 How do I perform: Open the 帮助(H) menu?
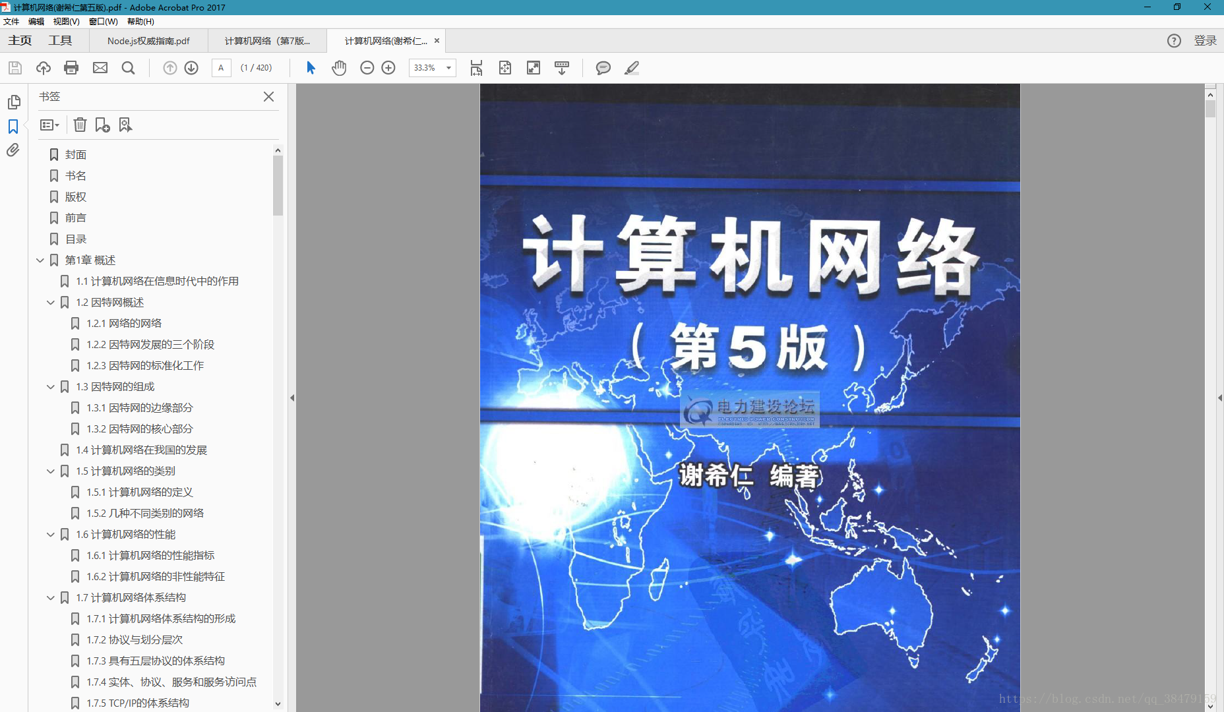(x=140, y=22)
